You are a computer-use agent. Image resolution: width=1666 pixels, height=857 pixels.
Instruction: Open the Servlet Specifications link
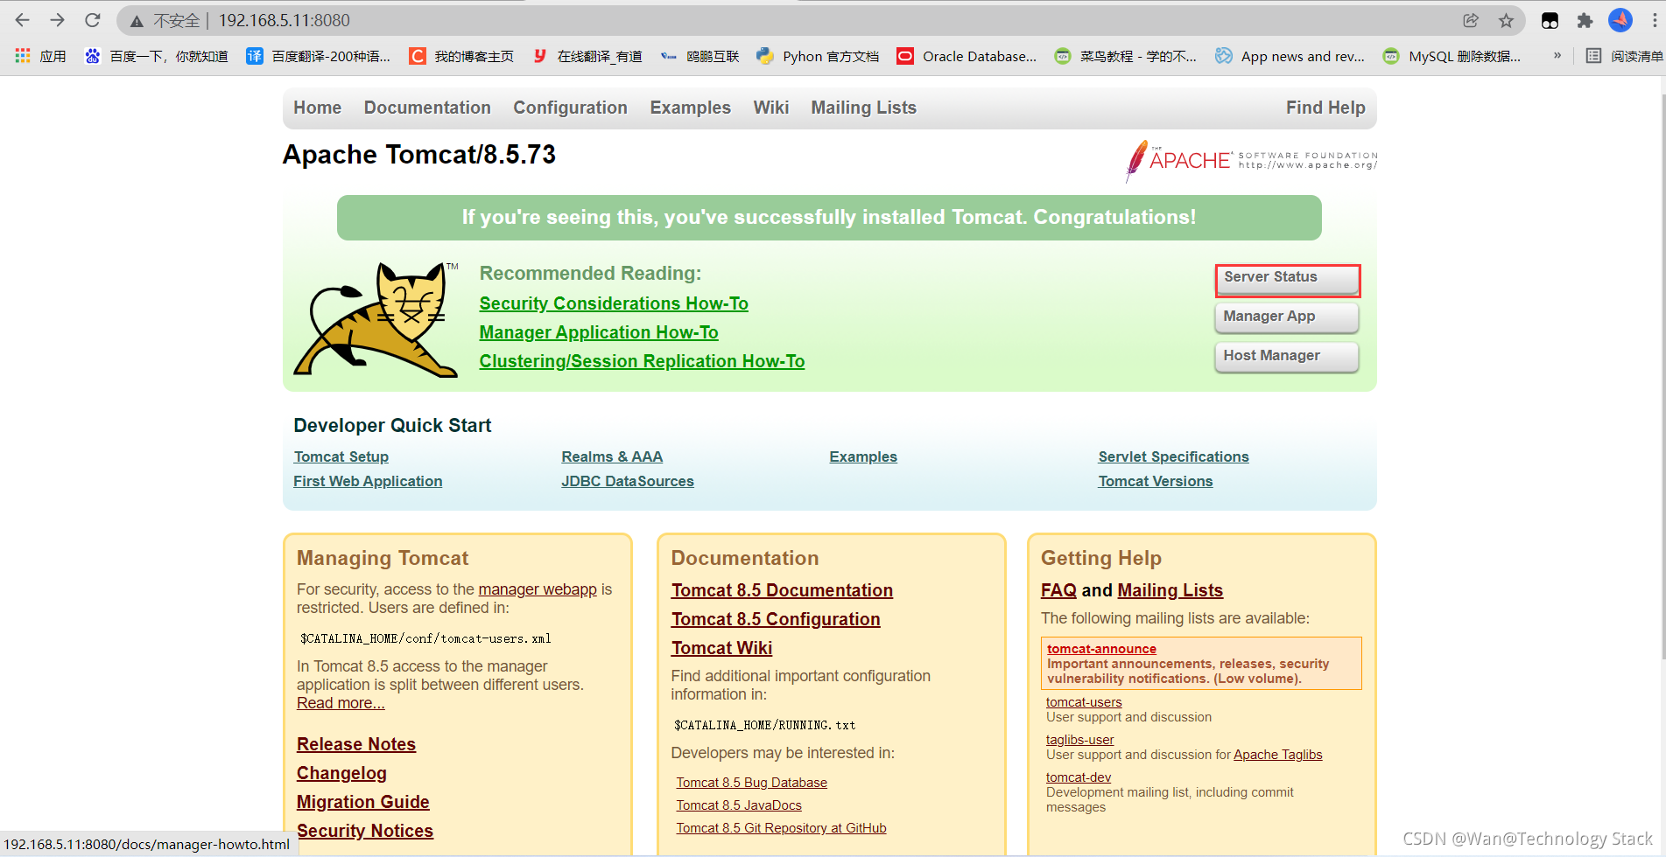click(1173, 456)
